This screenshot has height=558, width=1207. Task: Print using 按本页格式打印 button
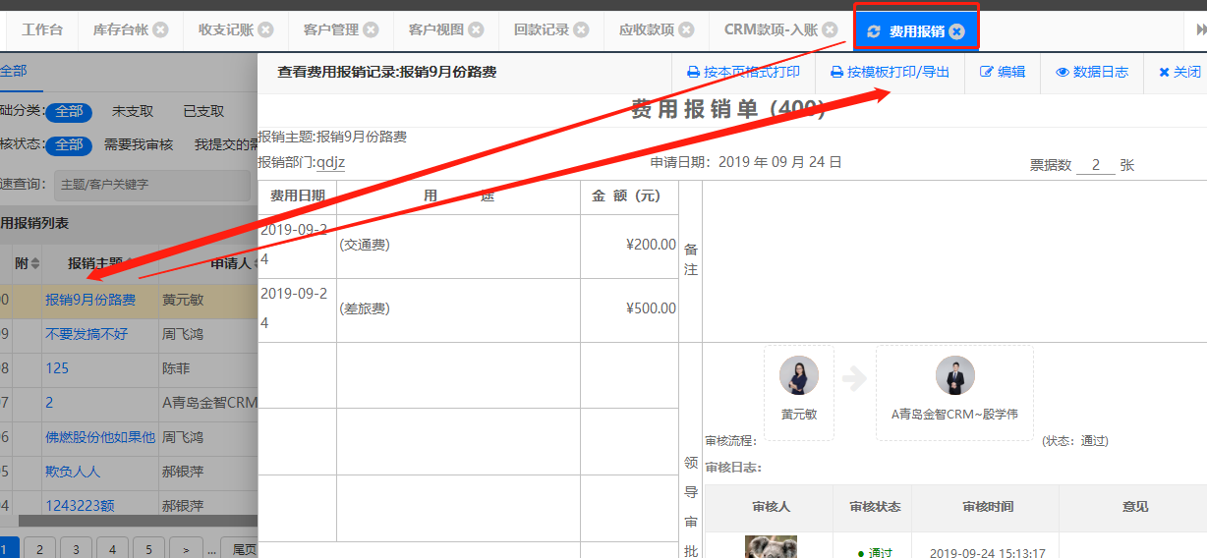[743, 72]
